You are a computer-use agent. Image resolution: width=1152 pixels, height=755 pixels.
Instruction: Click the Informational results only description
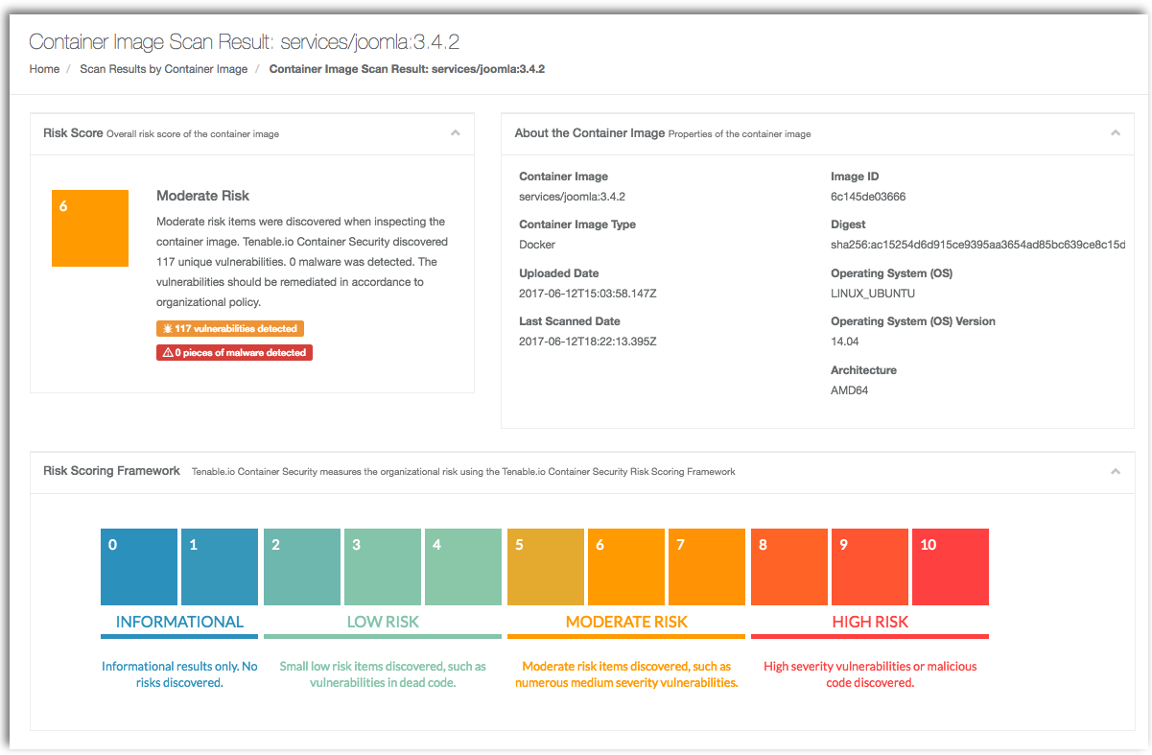[x=179, y=674]
